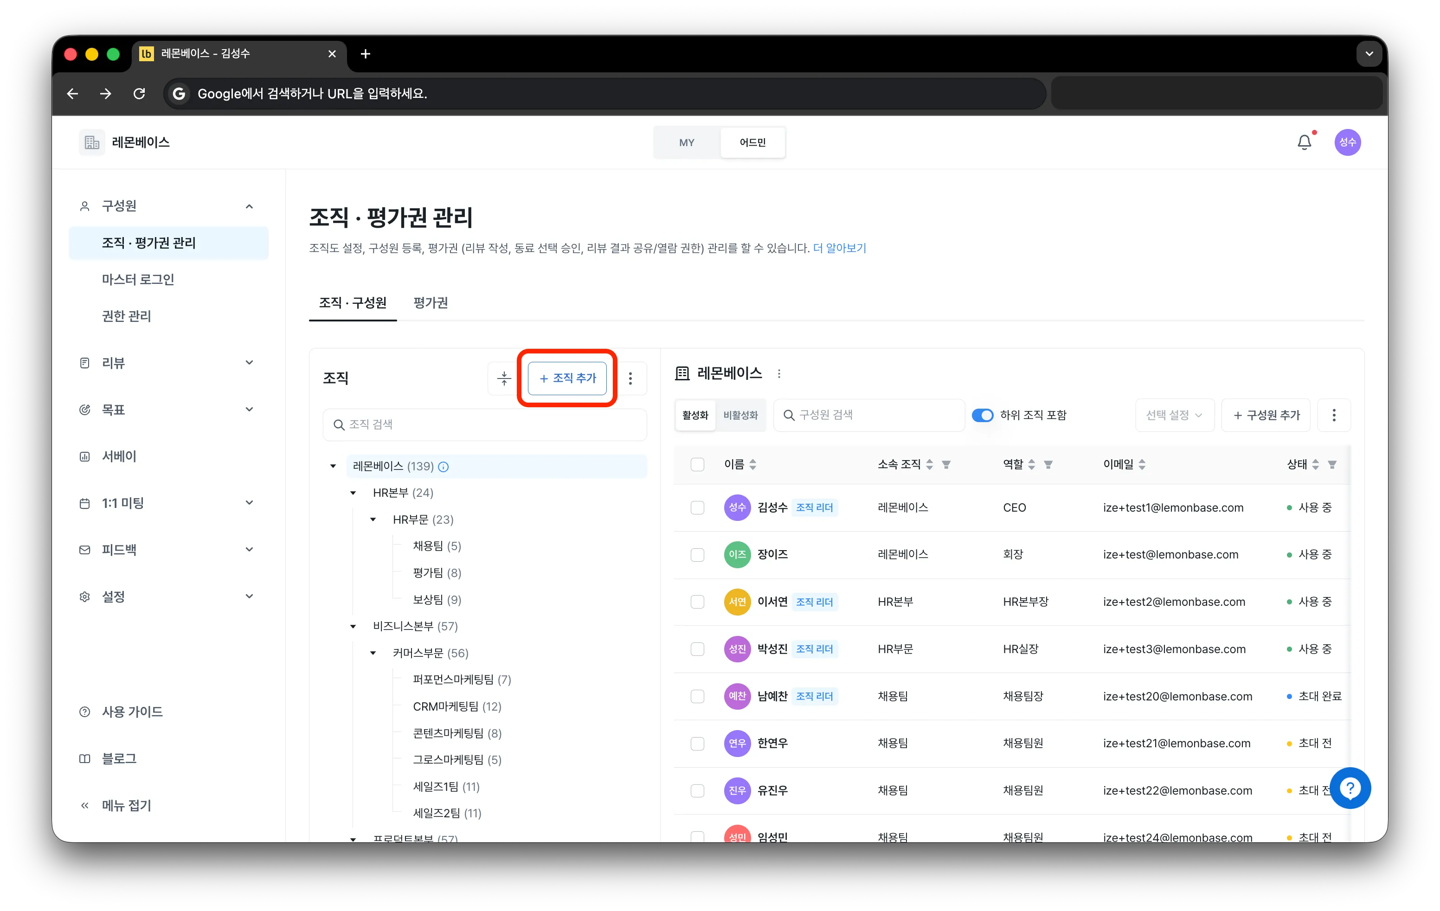Select all members with header checkbox
The width and height of the screenshot is (1440, 911).
point(697,464)
